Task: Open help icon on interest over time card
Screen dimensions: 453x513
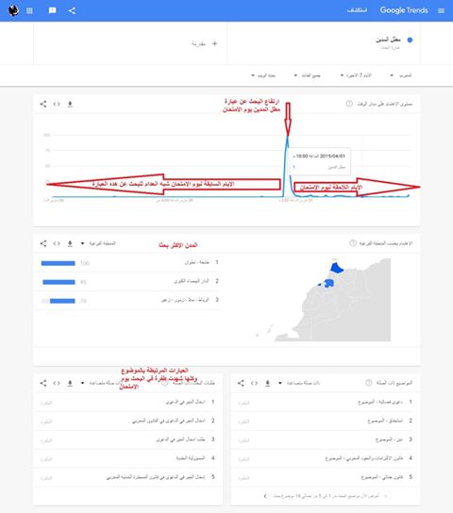Action: (349, 104)
